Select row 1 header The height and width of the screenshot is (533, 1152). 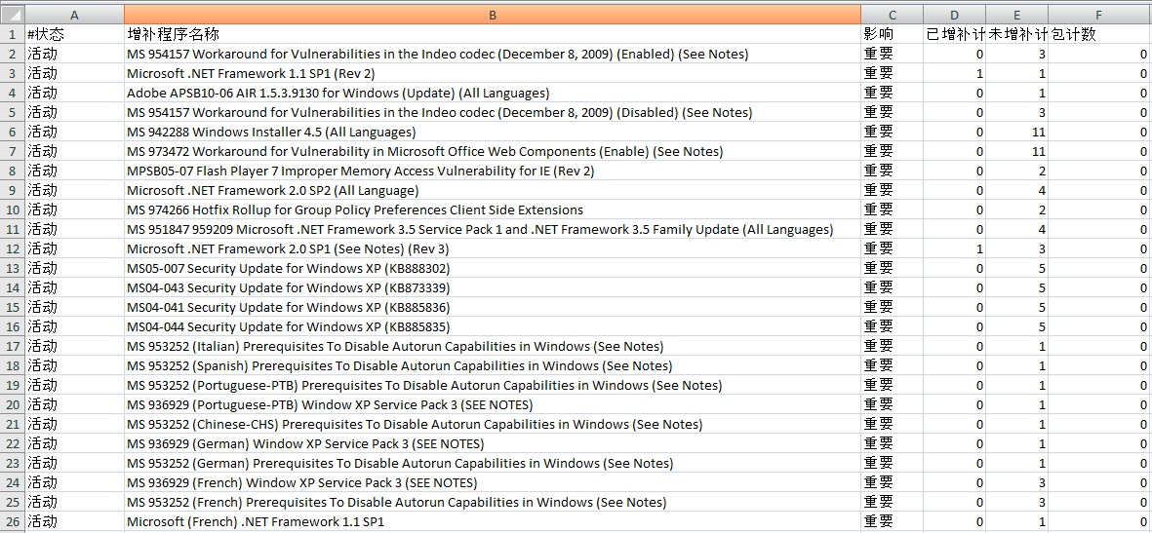coord(13,34)
